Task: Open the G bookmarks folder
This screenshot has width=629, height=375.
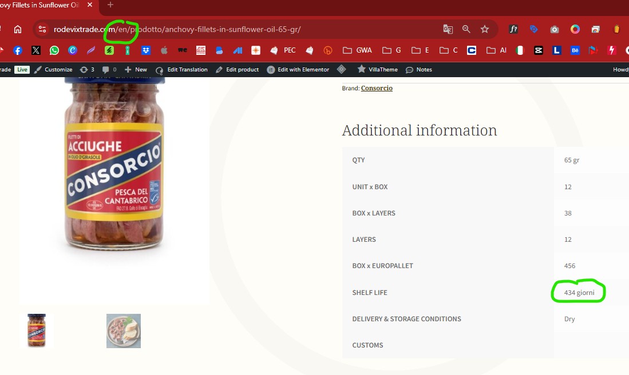Action: [x=391, y=50]
